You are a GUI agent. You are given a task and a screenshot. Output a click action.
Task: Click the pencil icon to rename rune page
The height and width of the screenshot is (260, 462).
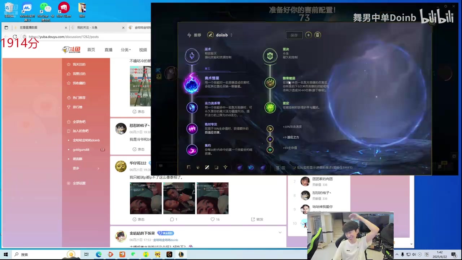[x=210, y=35]
